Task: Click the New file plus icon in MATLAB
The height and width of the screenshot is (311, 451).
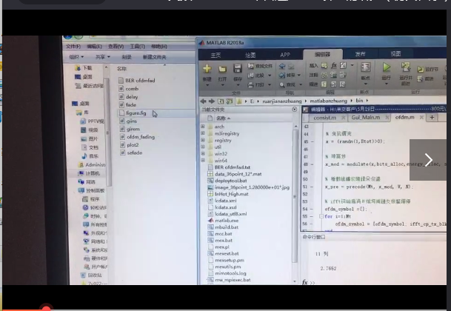Action: coord(207,68)
